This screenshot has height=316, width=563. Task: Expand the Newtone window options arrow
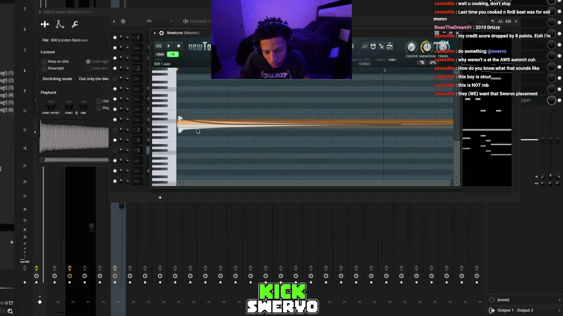click(155, 33)
